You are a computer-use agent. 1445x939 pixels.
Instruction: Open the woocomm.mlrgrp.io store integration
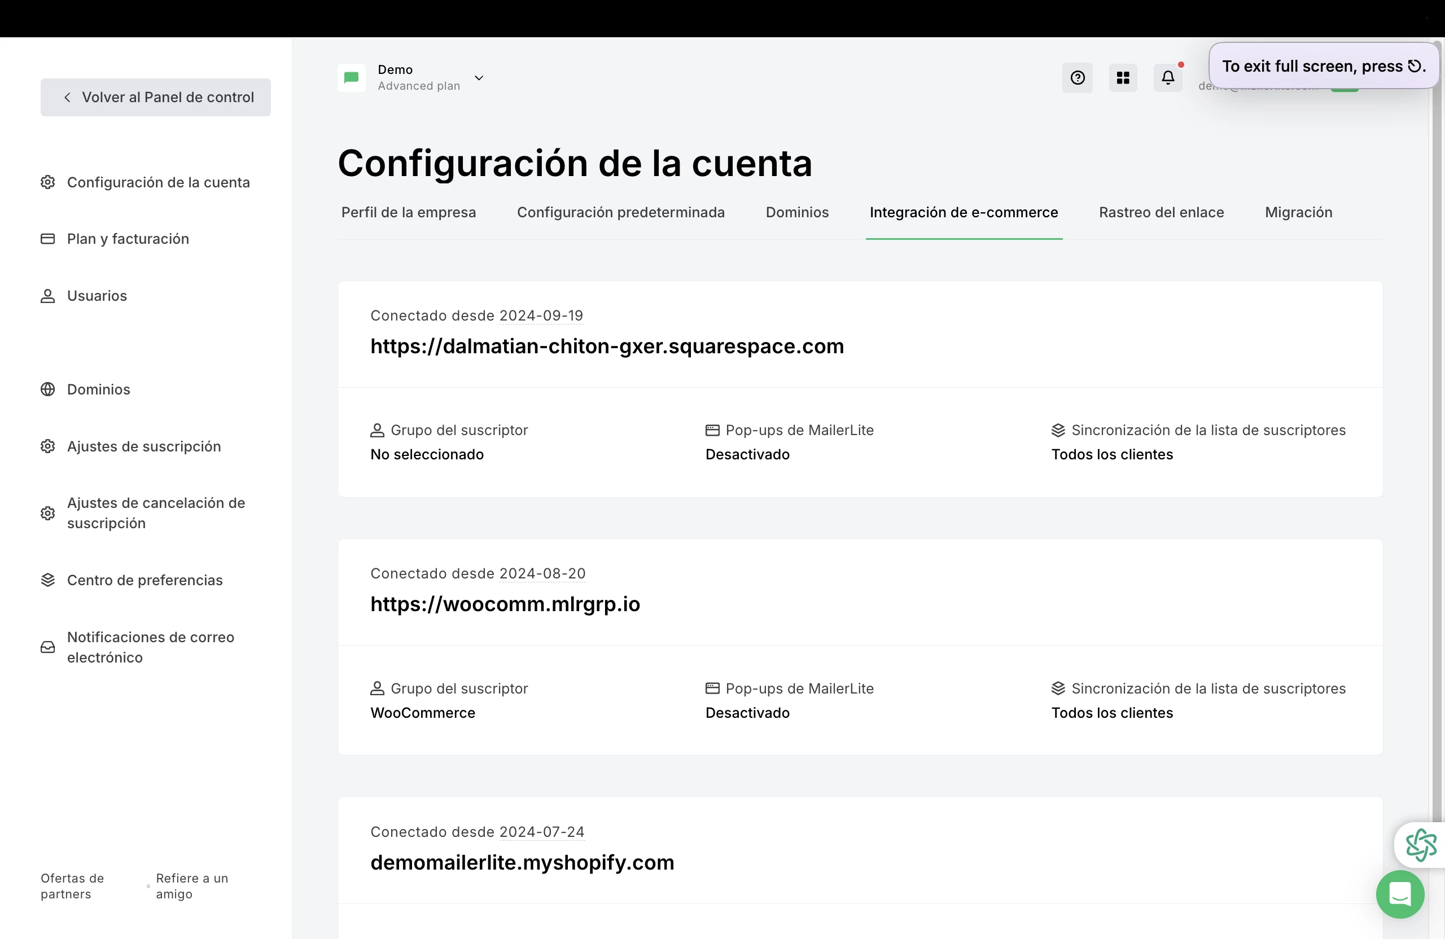point(505,604)
